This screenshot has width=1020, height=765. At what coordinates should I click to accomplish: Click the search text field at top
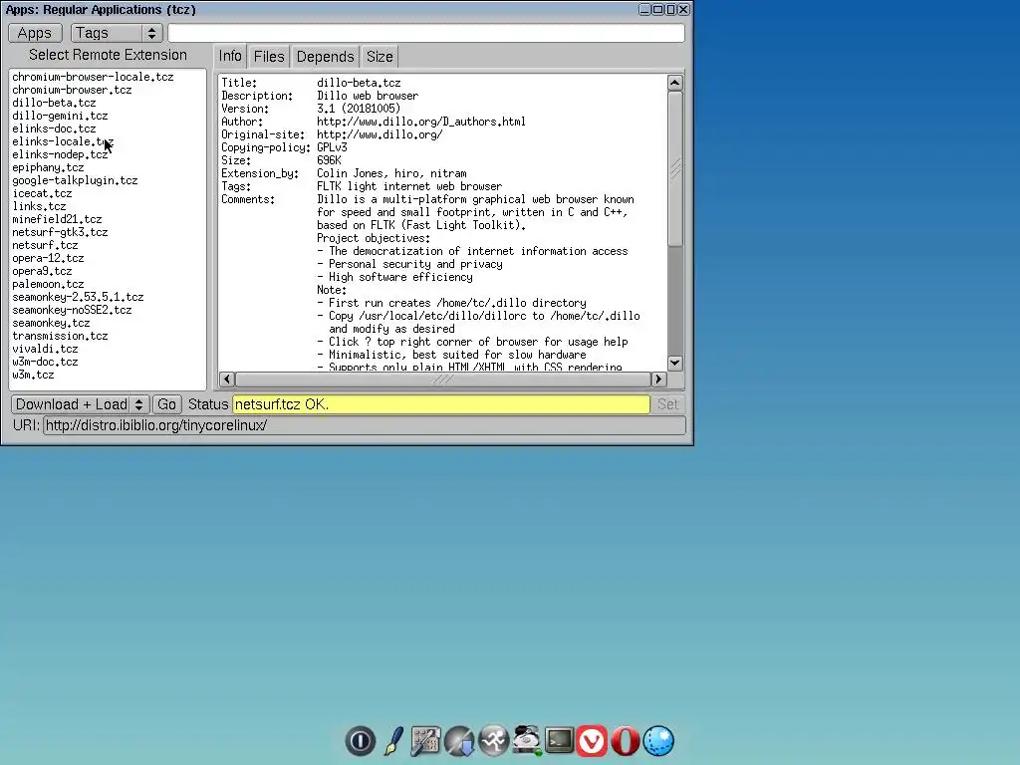426,33
